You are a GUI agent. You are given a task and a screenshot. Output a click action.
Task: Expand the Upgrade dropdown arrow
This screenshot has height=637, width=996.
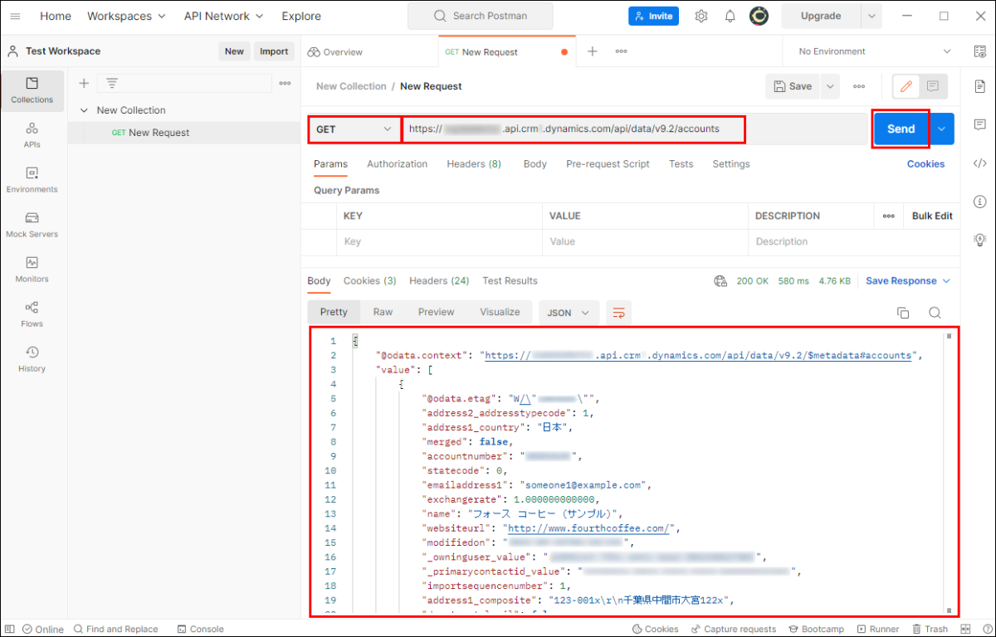pyautogui.click(x=871, y=16)
